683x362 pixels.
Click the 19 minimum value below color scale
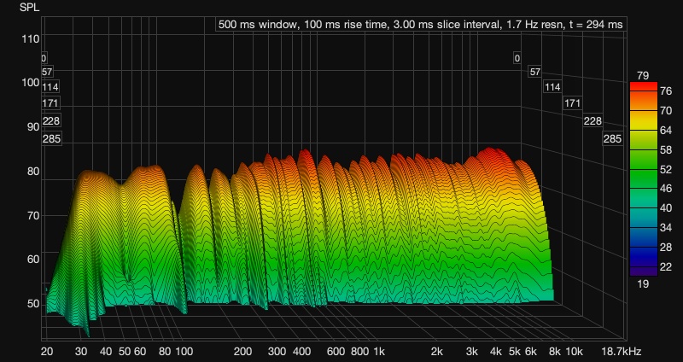pos(643,284)
